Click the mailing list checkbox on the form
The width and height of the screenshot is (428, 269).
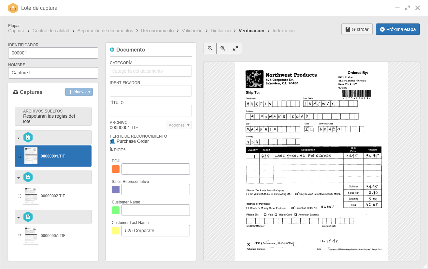click(x=248, y=194)
